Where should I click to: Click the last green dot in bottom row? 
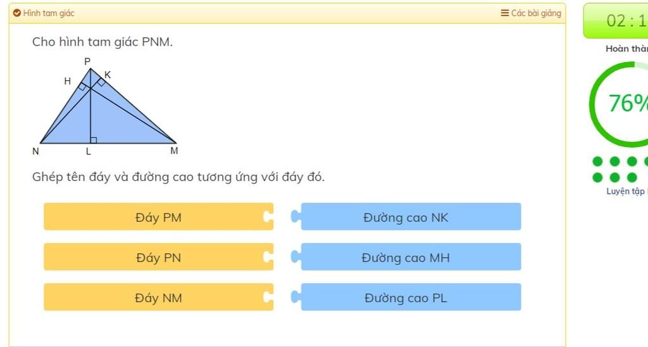[x=632, y=177]
